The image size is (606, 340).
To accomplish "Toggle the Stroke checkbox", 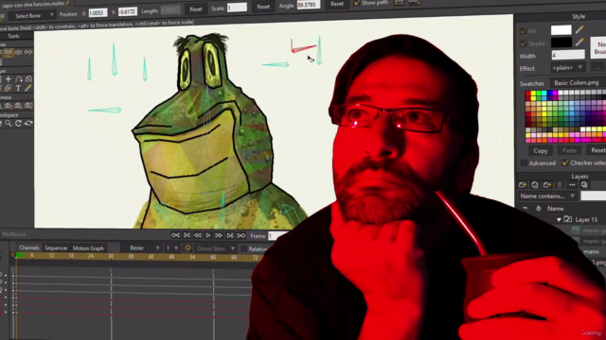I will pyautogui.click(x=523, y=43).
